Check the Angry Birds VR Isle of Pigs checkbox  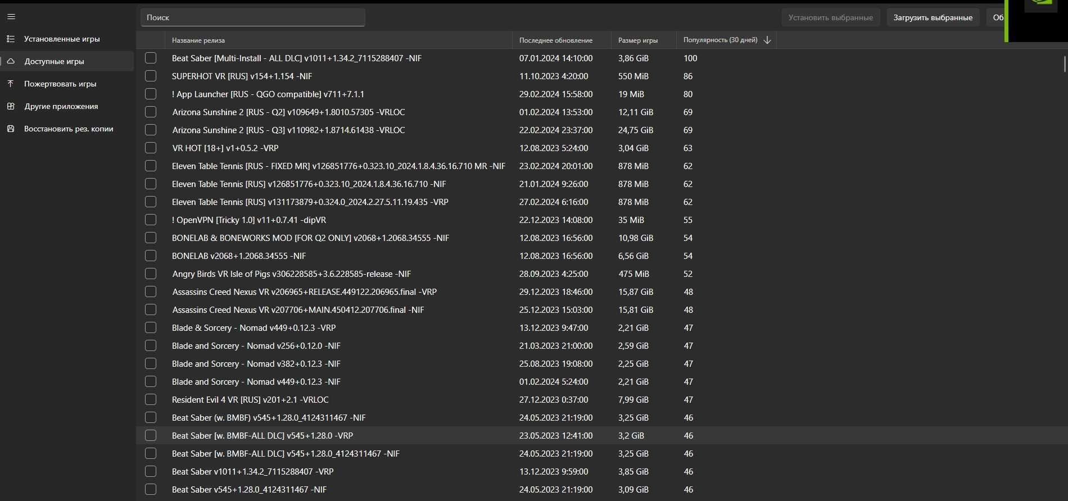151,274
